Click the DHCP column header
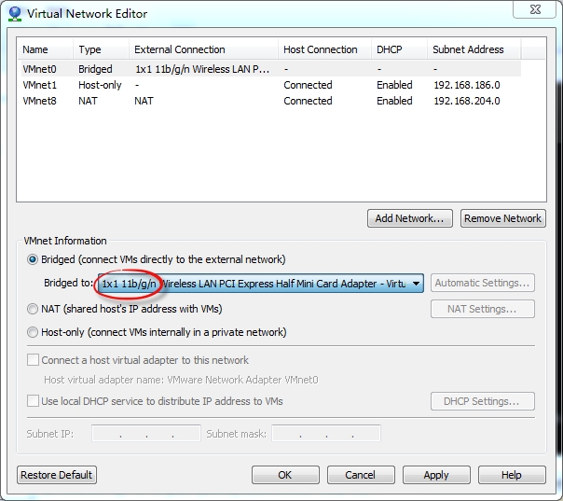This screenshot has width=563, height=501. pyautogui.click(x=399, y=49)
